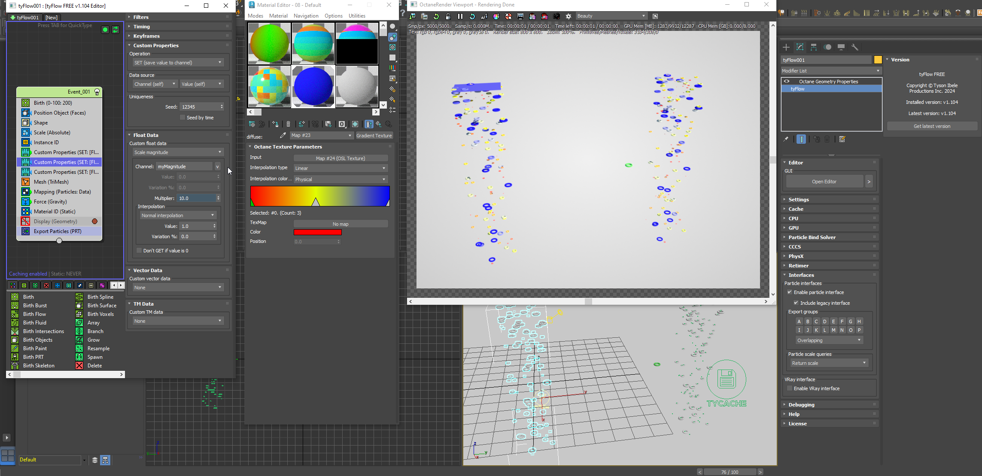This screenshot has width=982, height=476.
Task: Click the red Color swatch
Action: click(317, 232)
